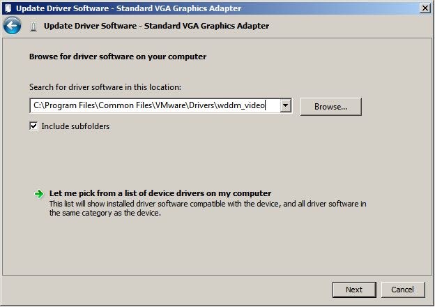Screen dimensions: 435x307
Task: Click the Include subfolders label text
Action: (x=75, y=126)
